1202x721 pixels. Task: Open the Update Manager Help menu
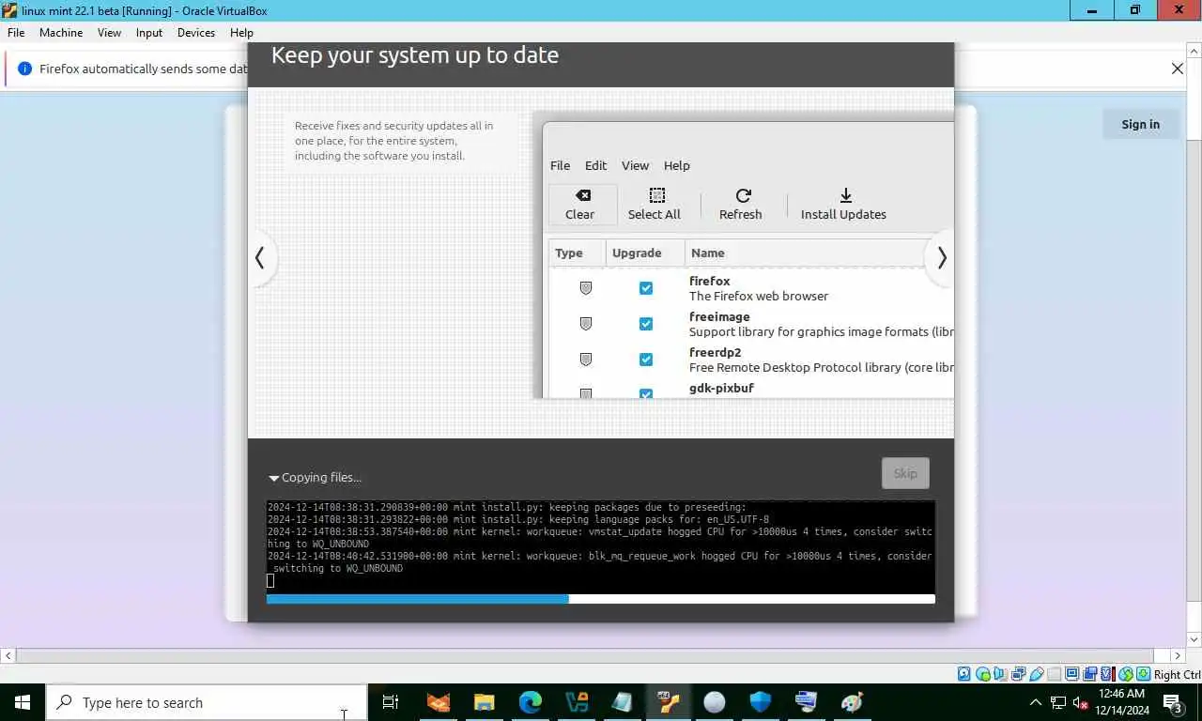[x=677, y=165]
